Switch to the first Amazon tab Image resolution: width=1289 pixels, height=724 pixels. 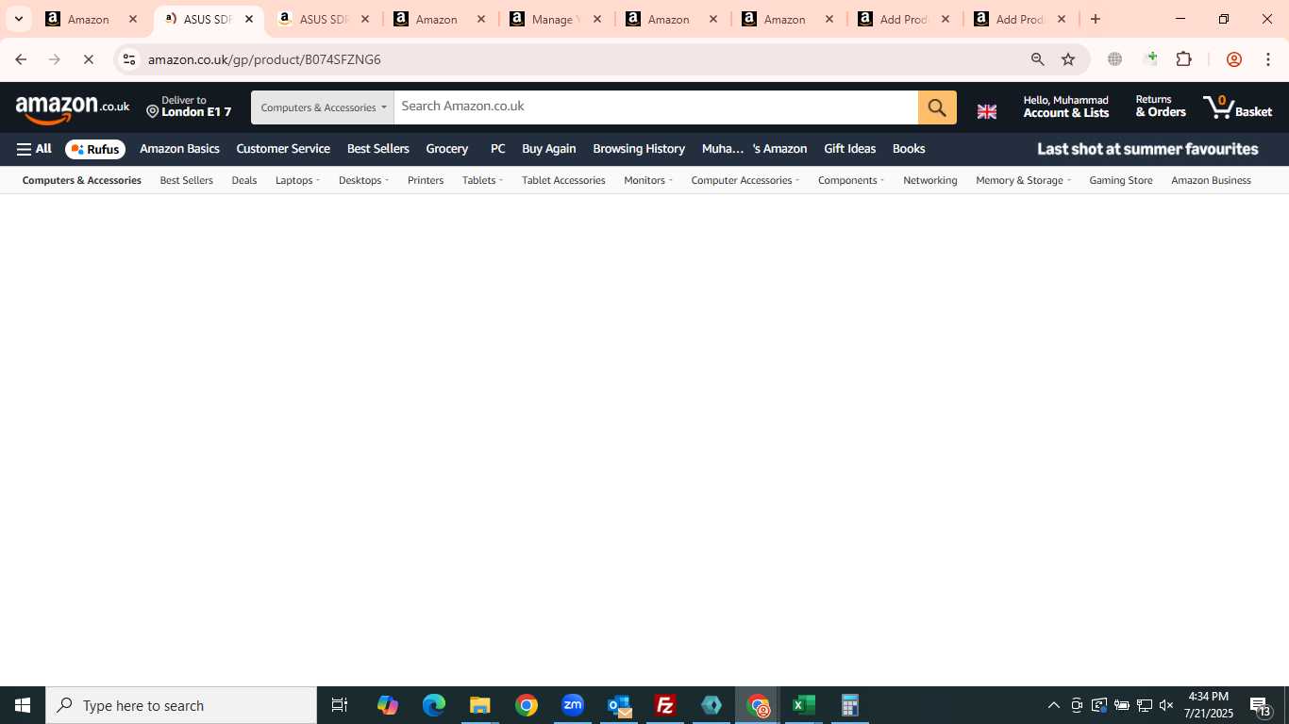click(x=92, y=19)
